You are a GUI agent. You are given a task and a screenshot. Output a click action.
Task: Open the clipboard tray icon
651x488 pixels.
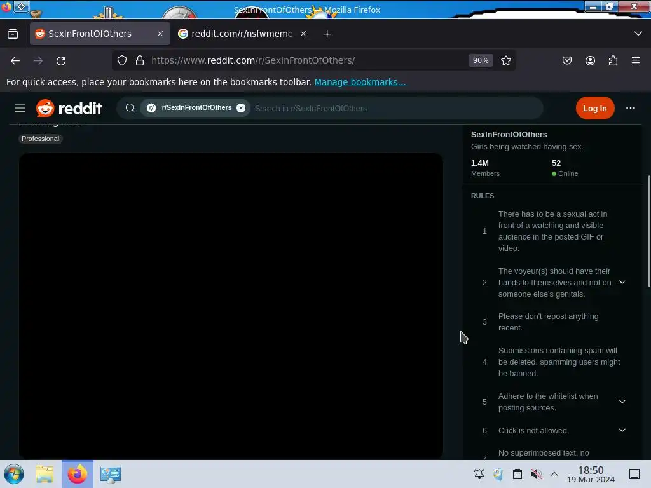coord(517,474)
